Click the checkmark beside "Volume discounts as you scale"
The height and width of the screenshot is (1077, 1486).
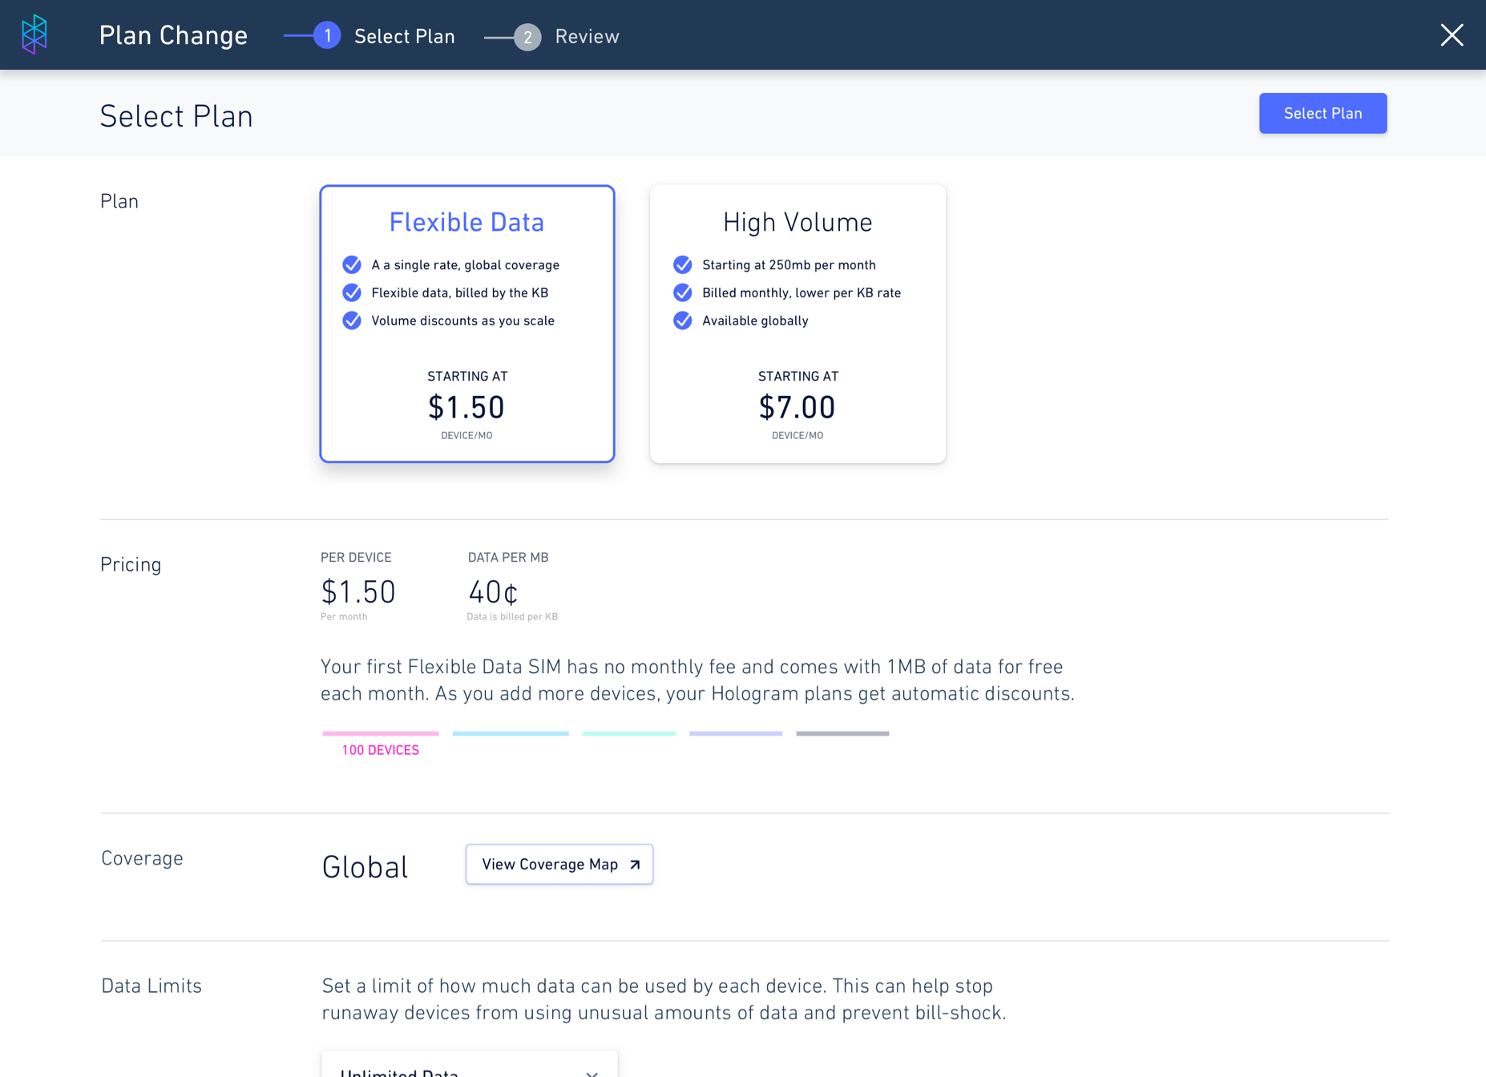pyautogui.click(x=352, y=321)
